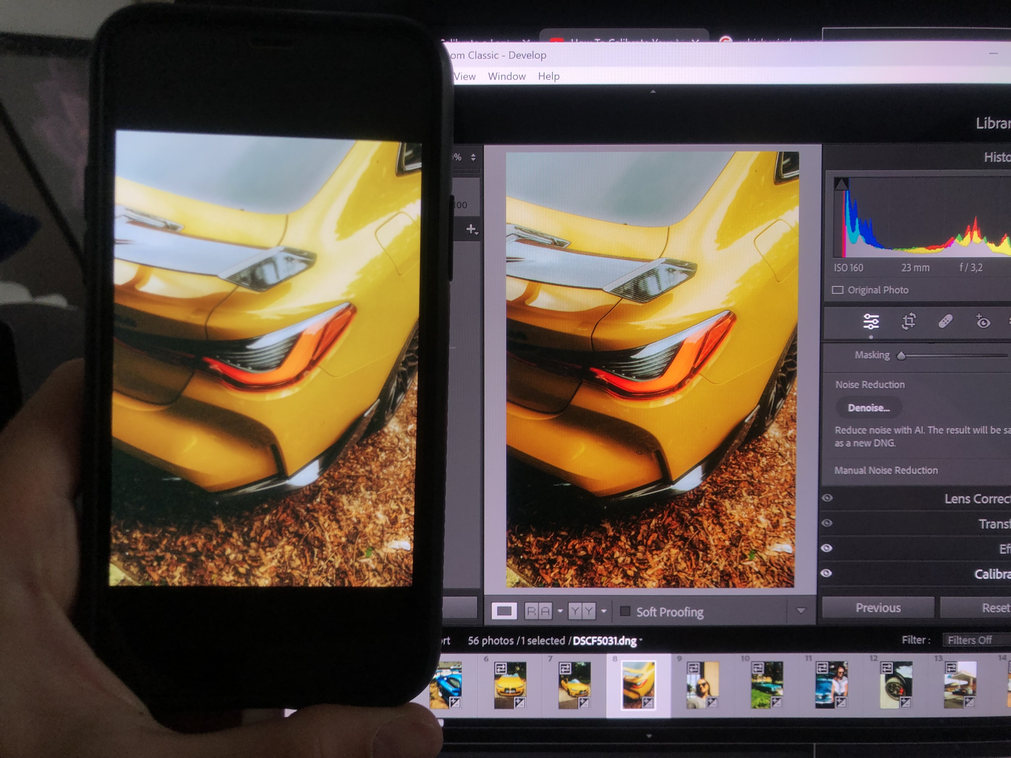Click sync badge on thumbnail 6
This screenshot has height=758, width=1011.
tap(501, 669)
